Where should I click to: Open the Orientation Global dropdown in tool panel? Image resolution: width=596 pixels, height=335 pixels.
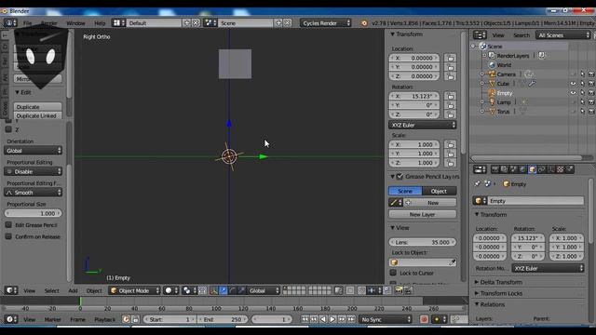[34, 151]
